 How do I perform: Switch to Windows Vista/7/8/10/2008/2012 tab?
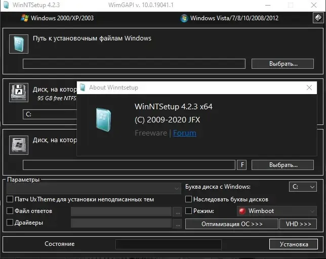point(229,18)
